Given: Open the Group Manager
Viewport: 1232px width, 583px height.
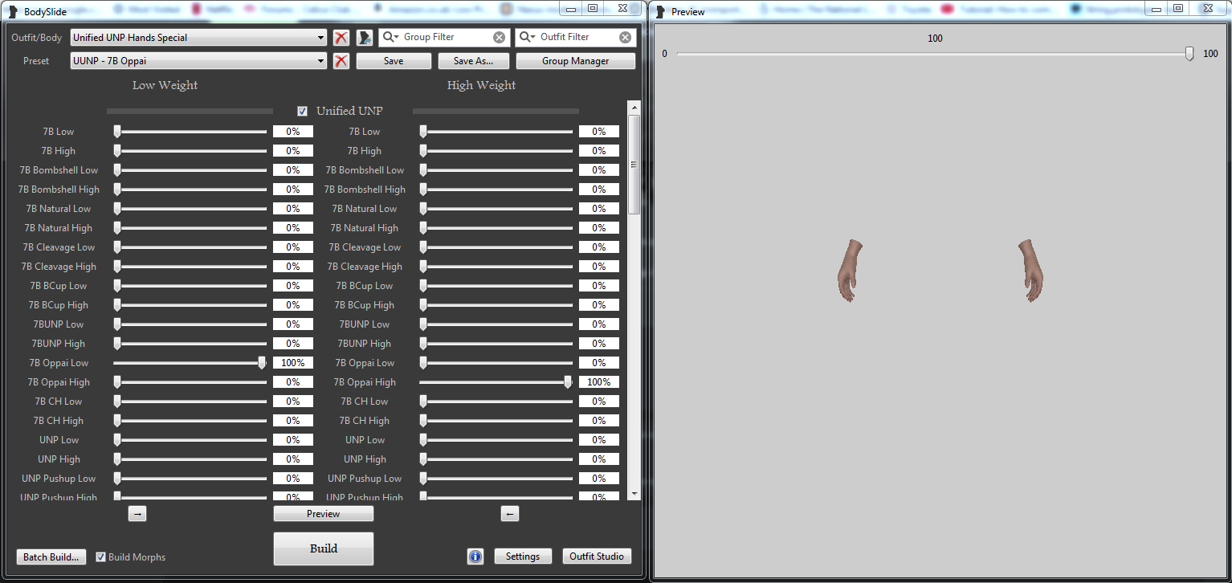Looking at the screenshot, I should tap(575, 60).
